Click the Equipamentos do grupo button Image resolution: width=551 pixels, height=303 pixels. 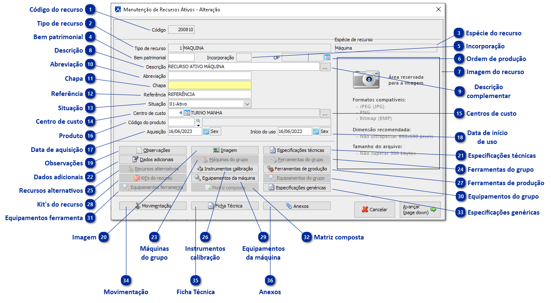tap(297, 178)
